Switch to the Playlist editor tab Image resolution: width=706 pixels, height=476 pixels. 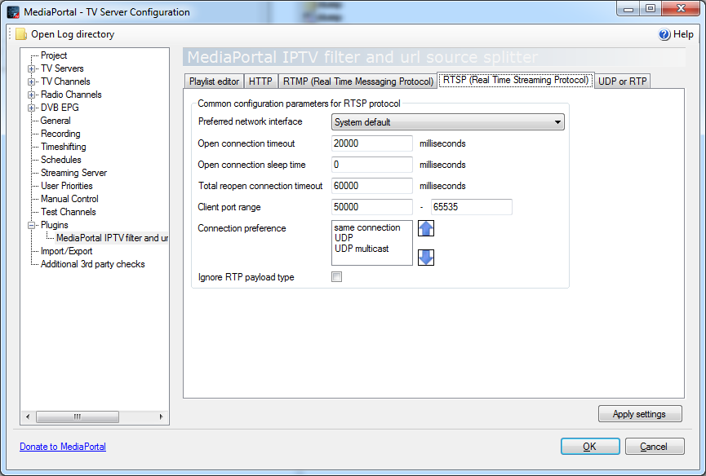pos(214,82)
